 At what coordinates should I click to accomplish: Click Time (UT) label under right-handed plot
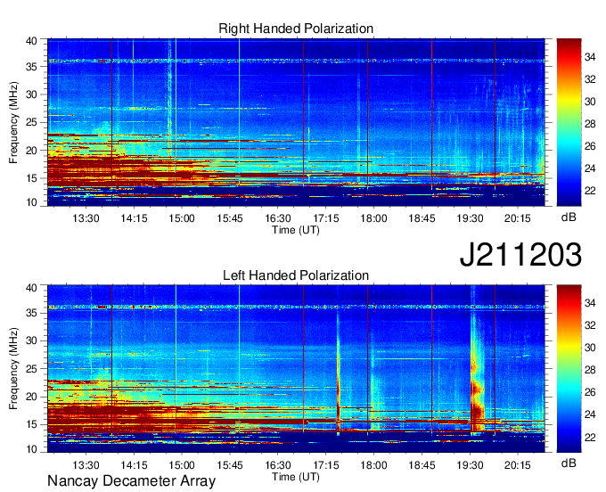[296, 230]
